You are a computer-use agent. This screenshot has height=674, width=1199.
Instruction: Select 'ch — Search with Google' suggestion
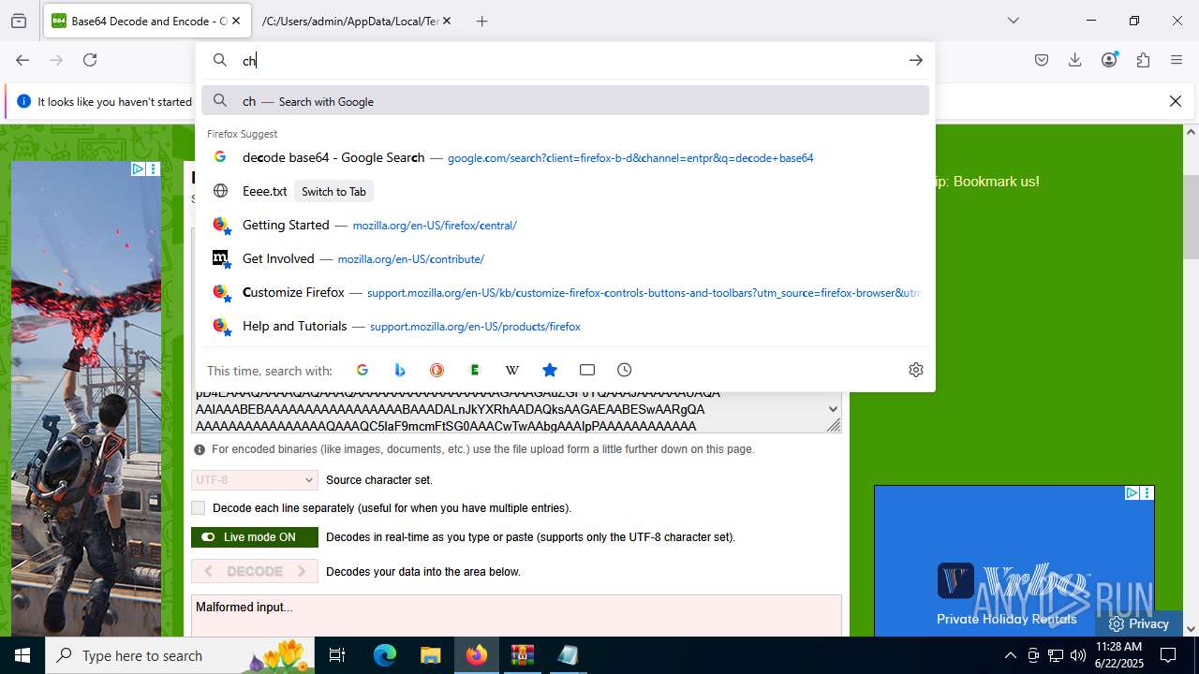coord(565,101)
